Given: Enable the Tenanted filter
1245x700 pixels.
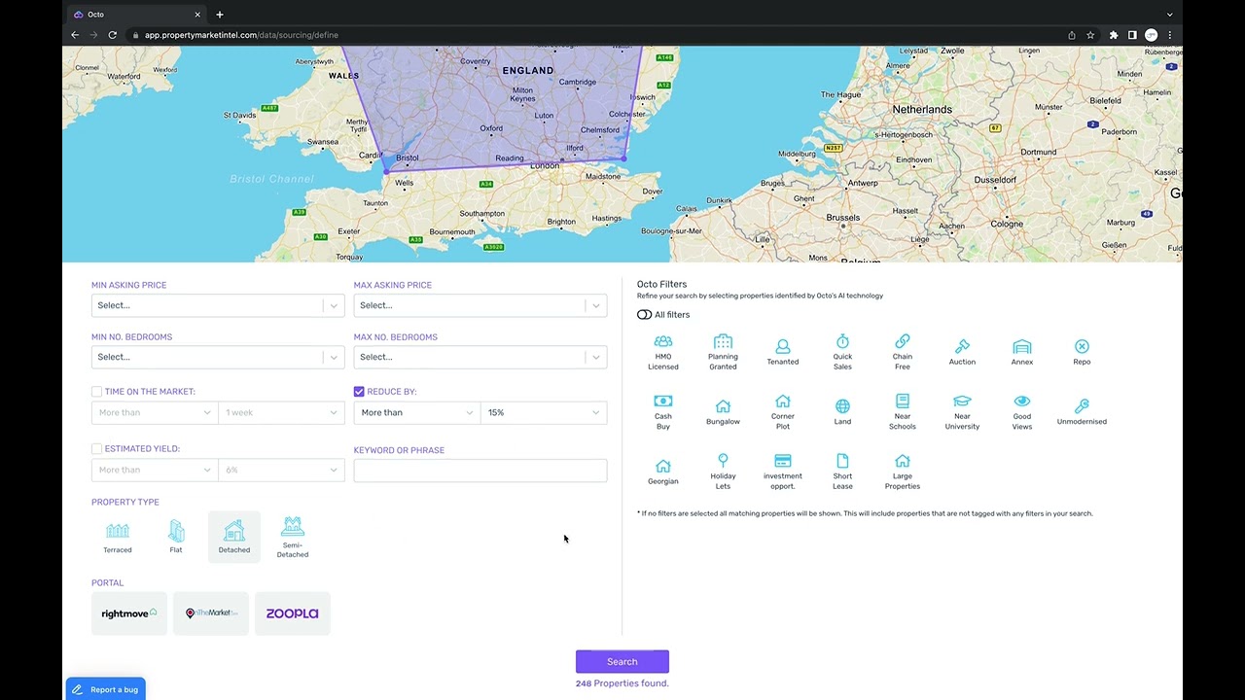Looking at the screenshot, I should 783,352.
